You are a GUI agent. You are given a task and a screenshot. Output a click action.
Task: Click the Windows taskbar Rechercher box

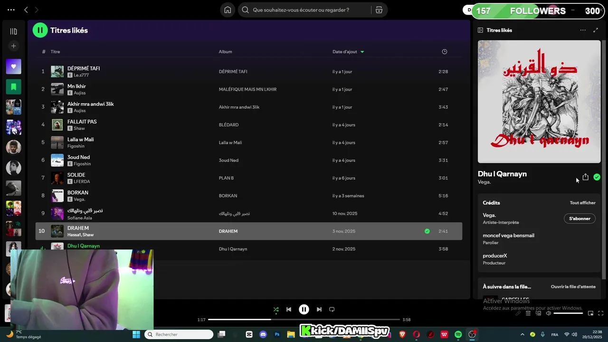click(179, 334)
